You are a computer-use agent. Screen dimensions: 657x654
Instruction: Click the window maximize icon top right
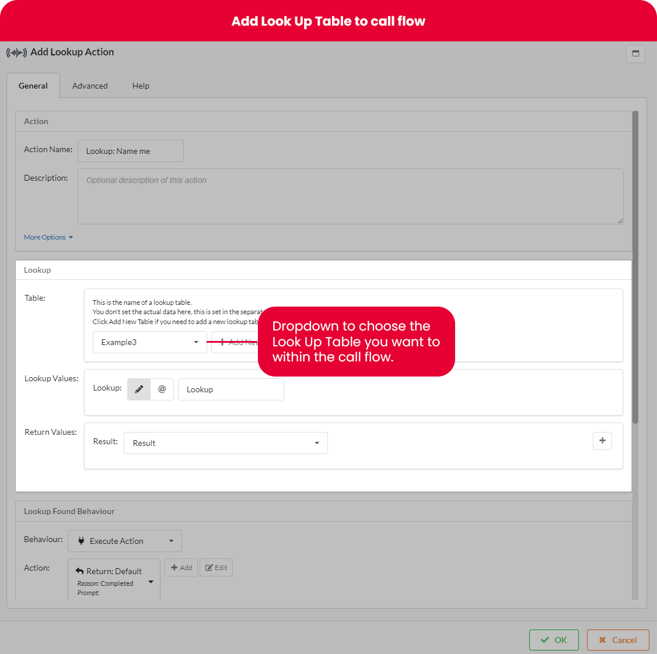point(635,54)
